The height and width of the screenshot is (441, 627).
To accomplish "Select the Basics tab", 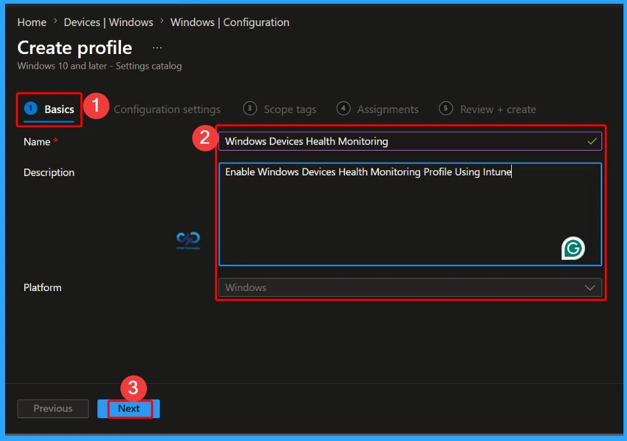I will coord(50,109).
